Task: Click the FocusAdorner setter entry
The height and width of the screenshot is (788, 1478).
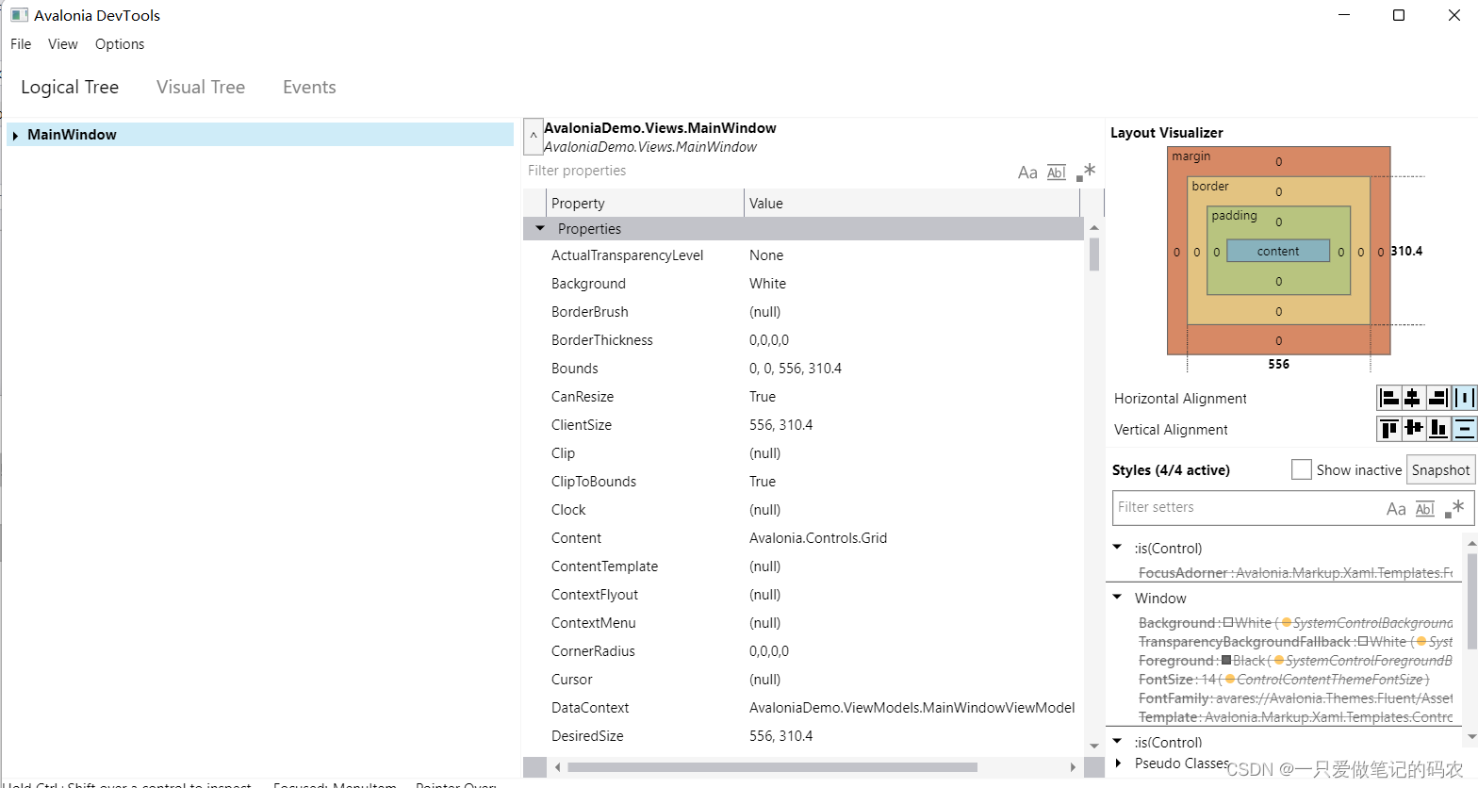Action: (x=1295, y=572)
